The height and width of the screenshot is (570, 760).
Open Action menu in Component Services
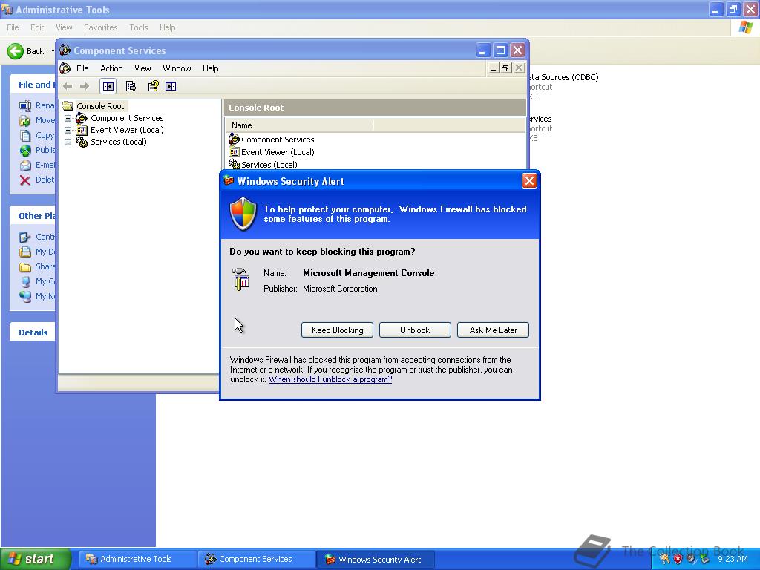click(x=111, y=68)
